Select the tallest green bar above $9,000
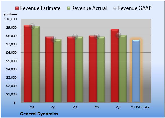The image size is (165, 118). pos(36,64)
